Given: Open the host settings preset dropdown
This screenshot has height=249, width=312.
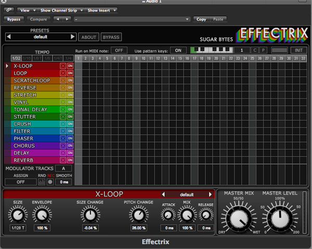Looking at the screenshot, I should 132,19.
